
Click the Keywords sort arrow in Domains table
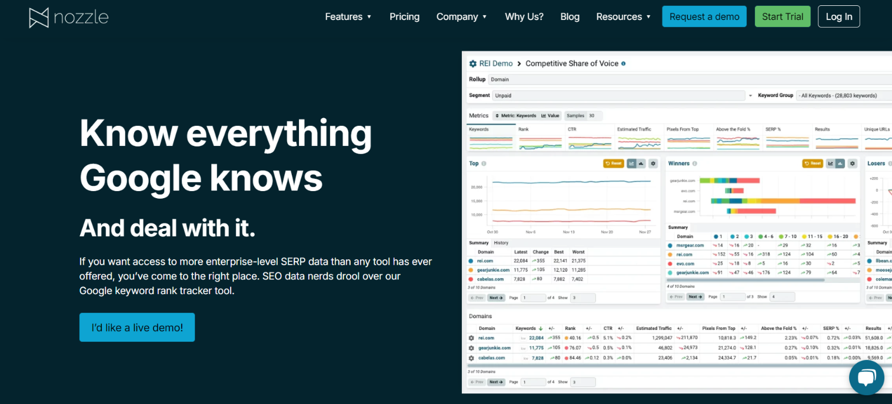541,329
